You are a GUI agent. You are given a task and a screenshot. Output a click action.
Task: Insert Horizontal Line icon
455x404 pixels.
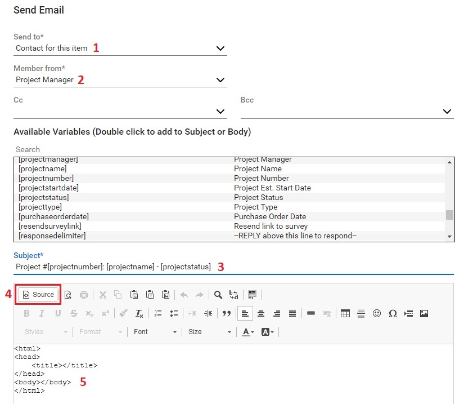pos(361,313)
